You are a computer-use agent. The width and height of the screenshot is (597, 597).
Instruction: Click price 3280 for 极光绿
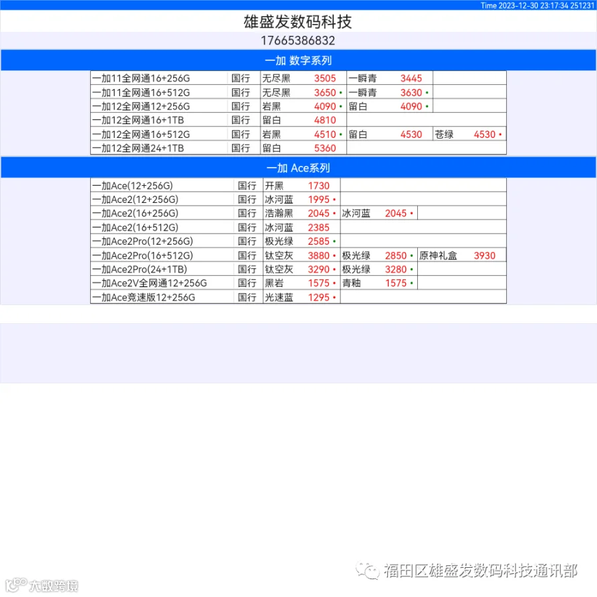coord(396,269)
